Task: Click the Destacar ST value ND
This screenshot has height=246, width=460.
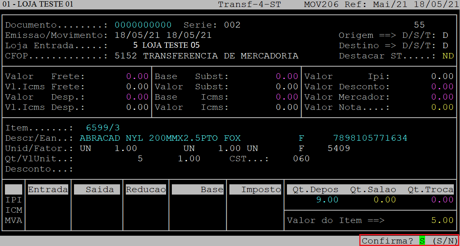Action: pos(448,56)
